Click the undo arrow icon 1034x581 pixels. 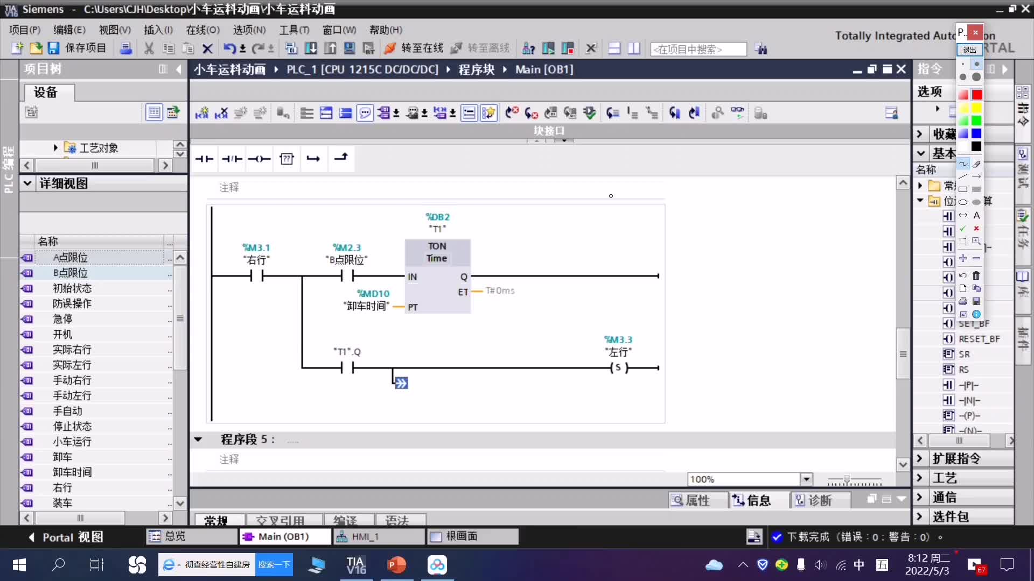tap(229, 48)
